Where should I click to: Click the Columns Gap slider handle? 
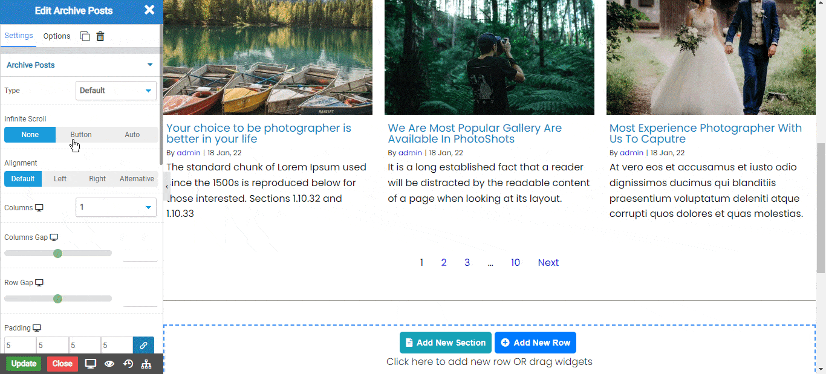[57, 253]
